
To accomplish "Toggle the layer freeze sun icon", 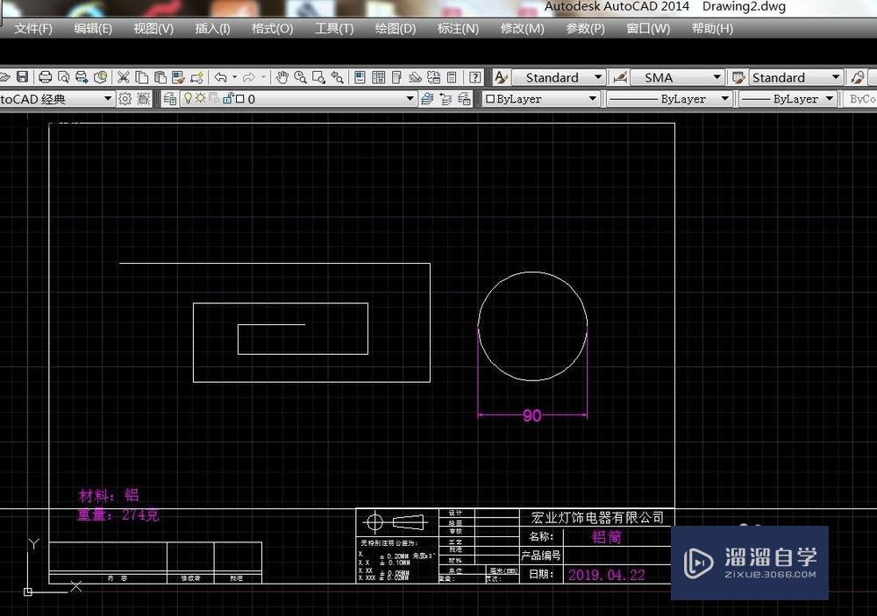I will (200, 99).
